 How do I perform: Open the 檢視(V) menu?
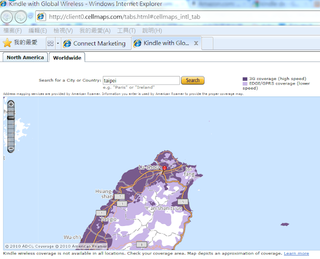click(63, 30)
